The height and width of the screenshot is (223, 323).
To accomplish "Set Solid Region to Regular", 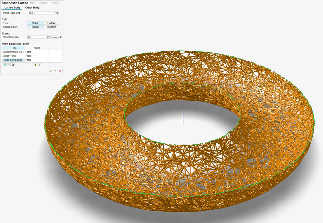I will [x=35, y=27].
